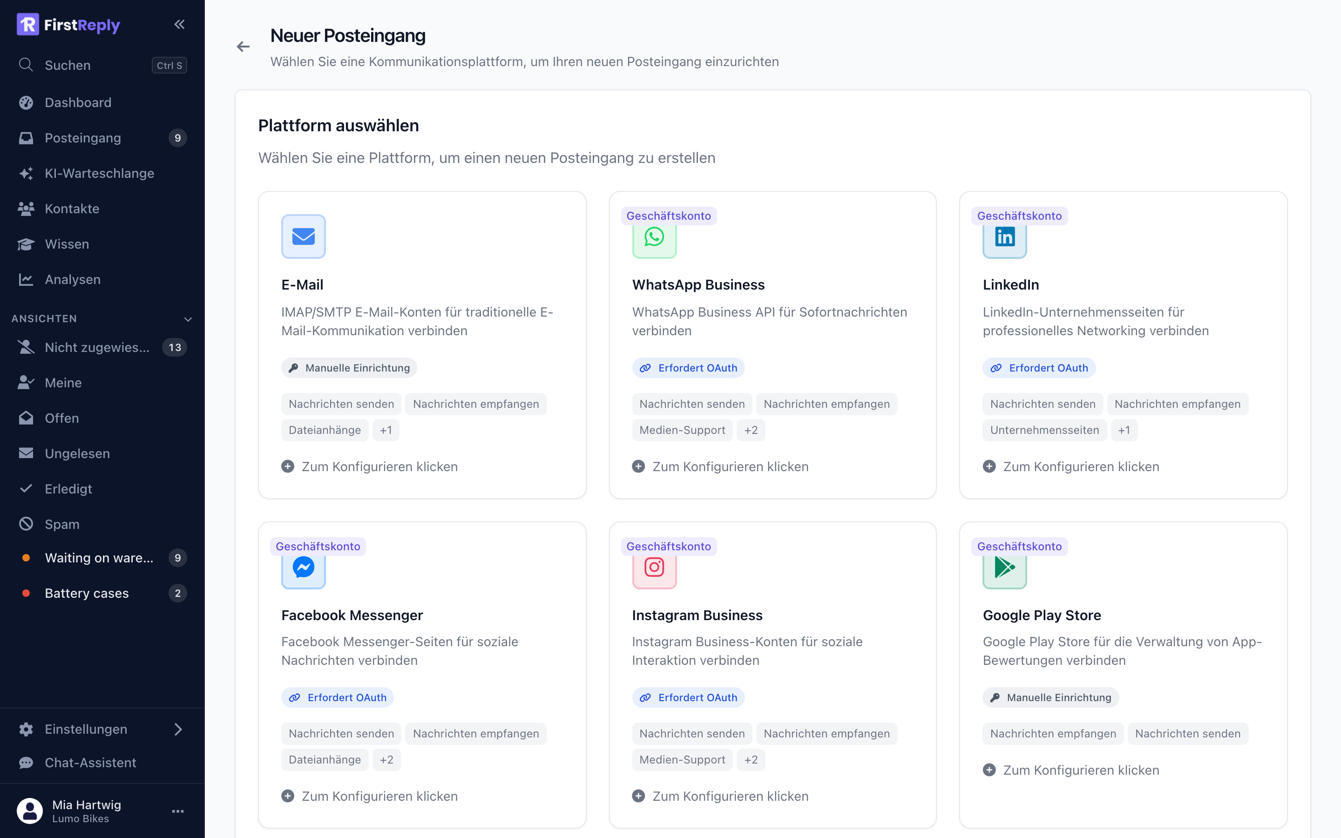Viewport: 1341px width, 838px height.
Task: Click the Posteingang count badge 9
Action: tap(177, 138)
